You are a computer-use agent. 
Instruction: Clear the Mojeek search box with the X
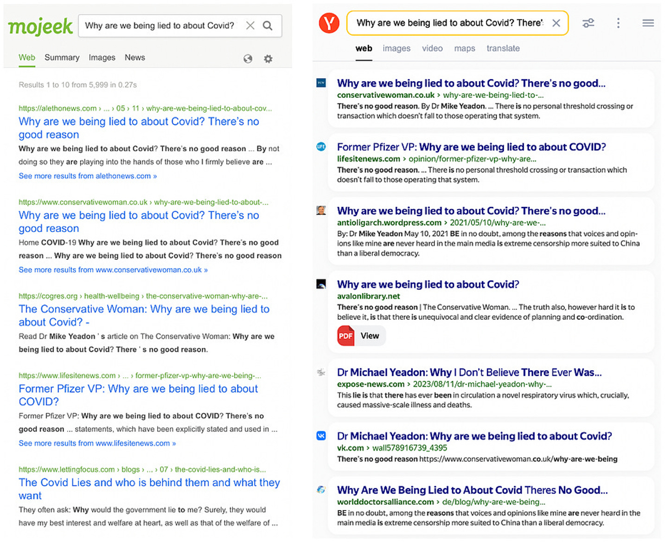[250, 26]
